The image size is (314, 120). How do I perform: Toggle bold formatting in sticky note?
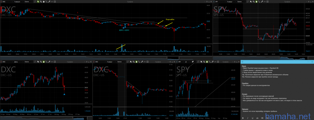click(243, 118)
